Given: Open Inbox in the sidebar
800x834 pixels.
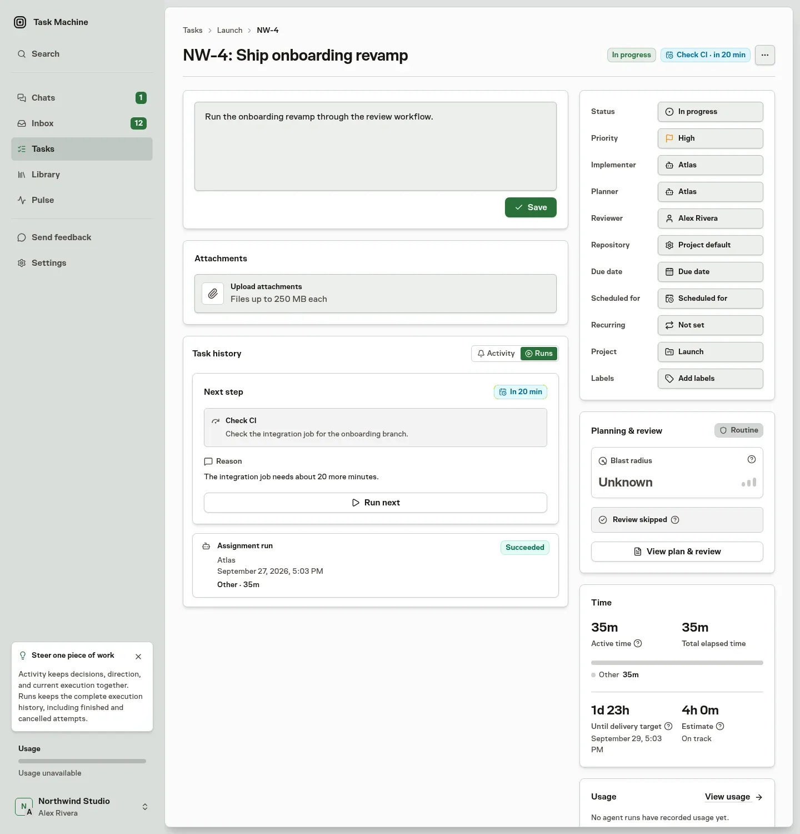Looking at the screenshot, I should 82,123.
